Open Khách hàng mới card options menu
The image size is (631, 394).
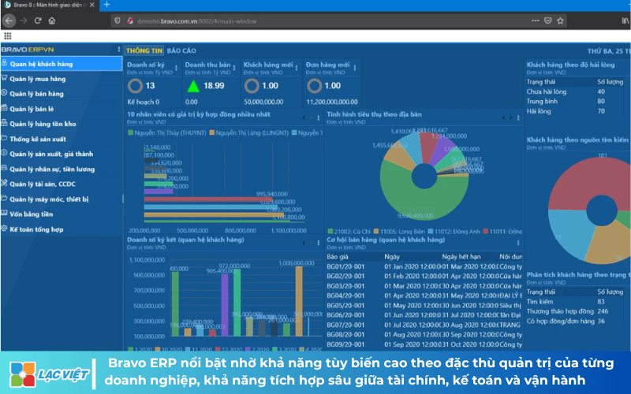click(x=297, y=68)
